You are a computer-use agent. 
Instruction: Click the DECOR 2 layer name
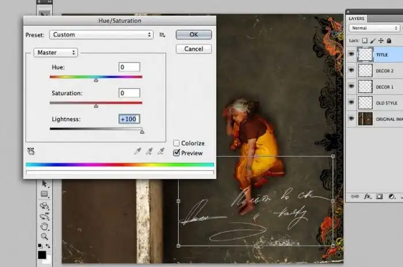(x=385, y=71)
